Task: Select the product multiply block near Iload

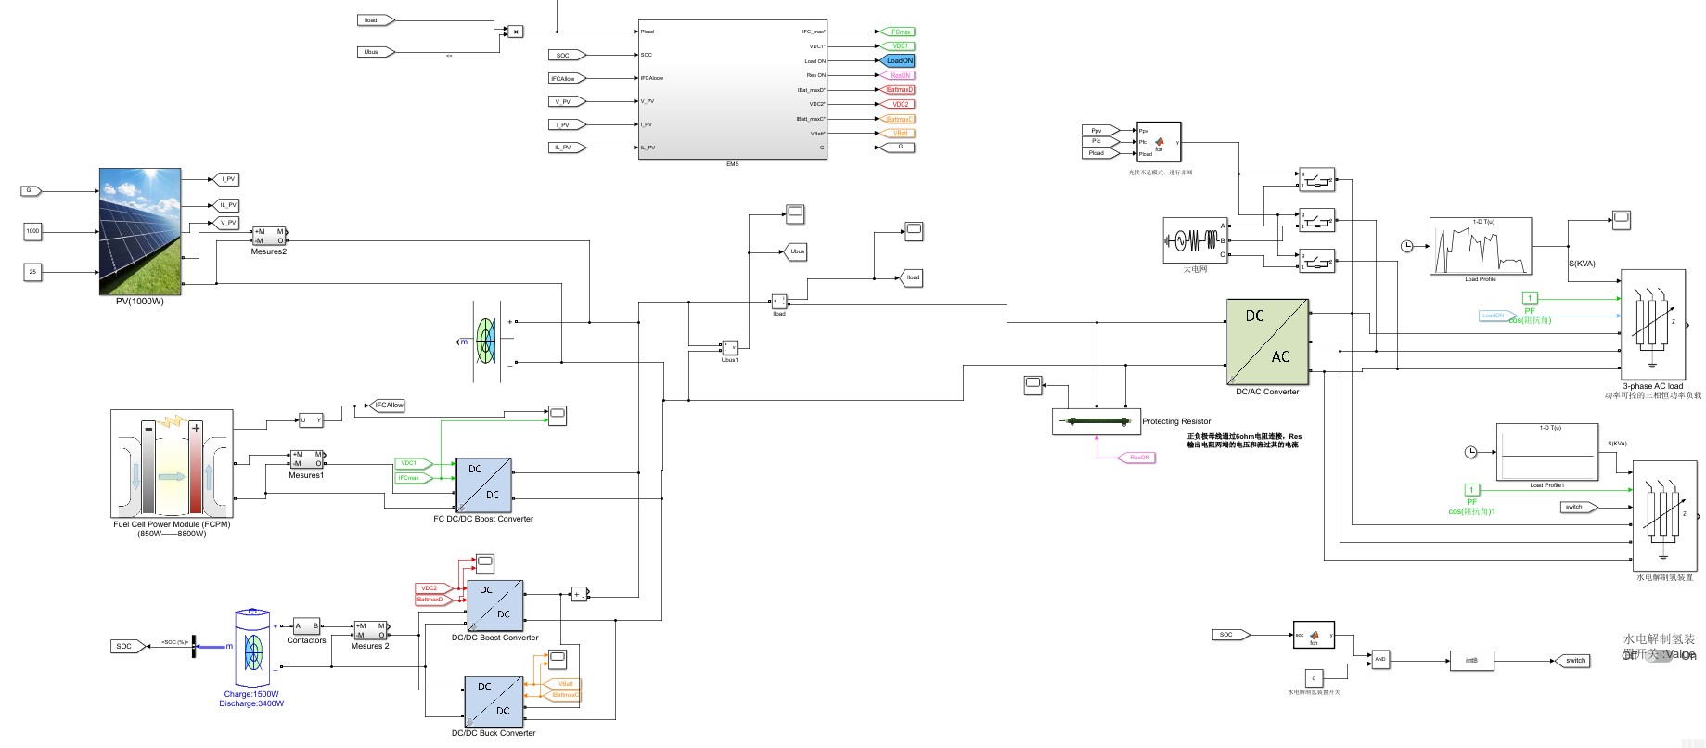Action: tap(516, 32)
